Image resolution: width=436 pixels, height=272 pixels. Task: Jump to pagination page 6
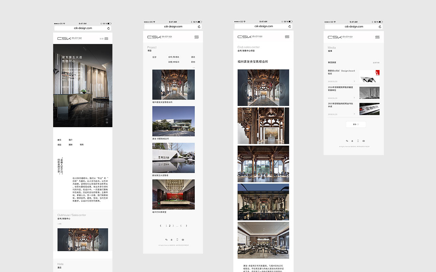(x=181, y=226)
